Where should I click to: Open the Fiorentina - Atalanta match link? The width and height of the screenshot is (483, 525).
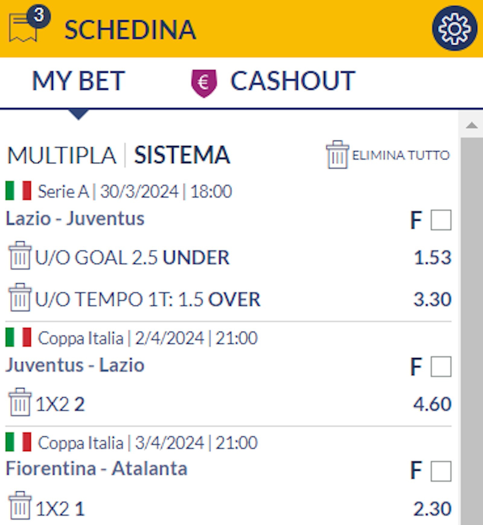(x=97, y=469)
